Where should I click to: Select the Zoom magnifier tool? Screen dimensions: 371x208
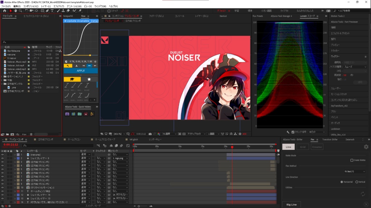(x=21, y=11)
